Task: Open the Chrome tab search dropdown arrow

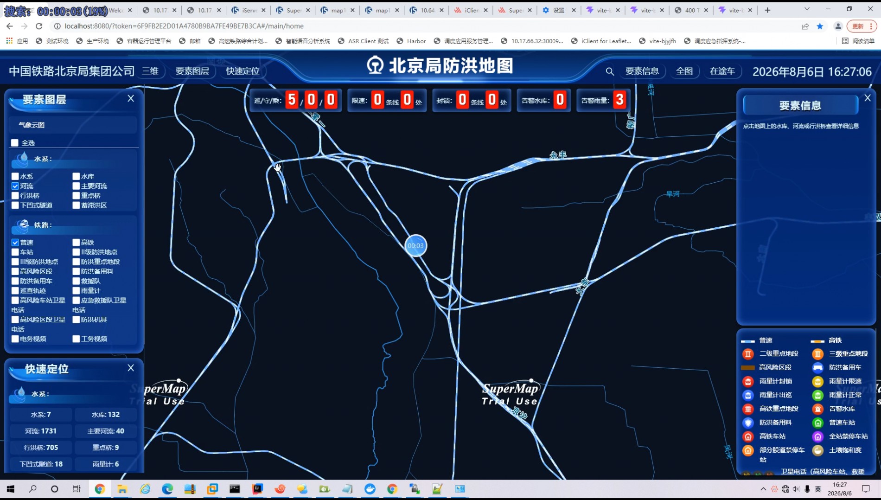Action: pyautogui.click(x=807, y=10)
